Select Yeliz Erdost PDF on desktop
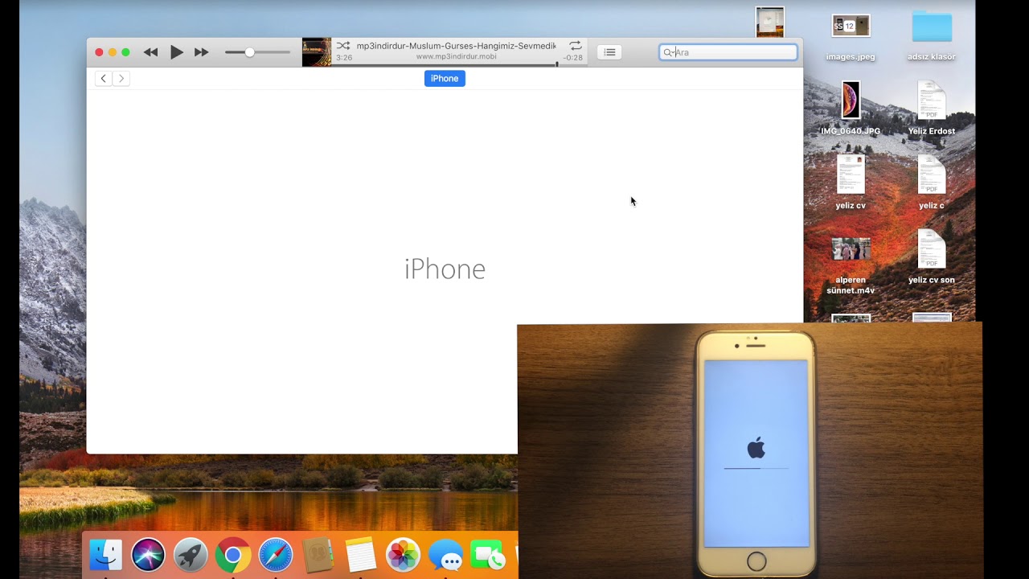 932,100
